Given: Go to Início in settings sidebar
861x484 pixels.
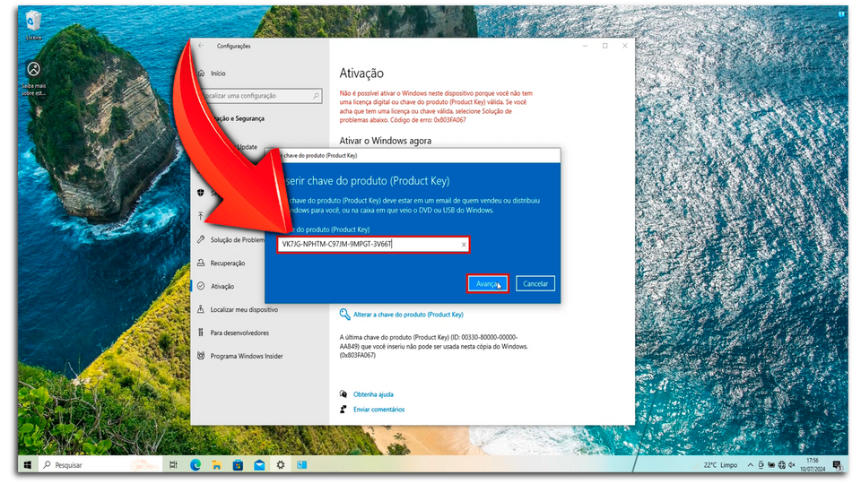Looking at the screenshot, I should tap(218, 73).
